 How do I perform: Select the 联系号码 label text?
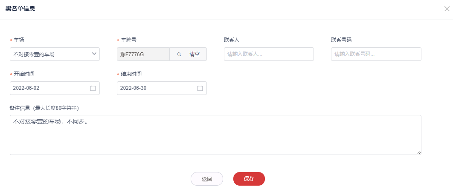341,40
